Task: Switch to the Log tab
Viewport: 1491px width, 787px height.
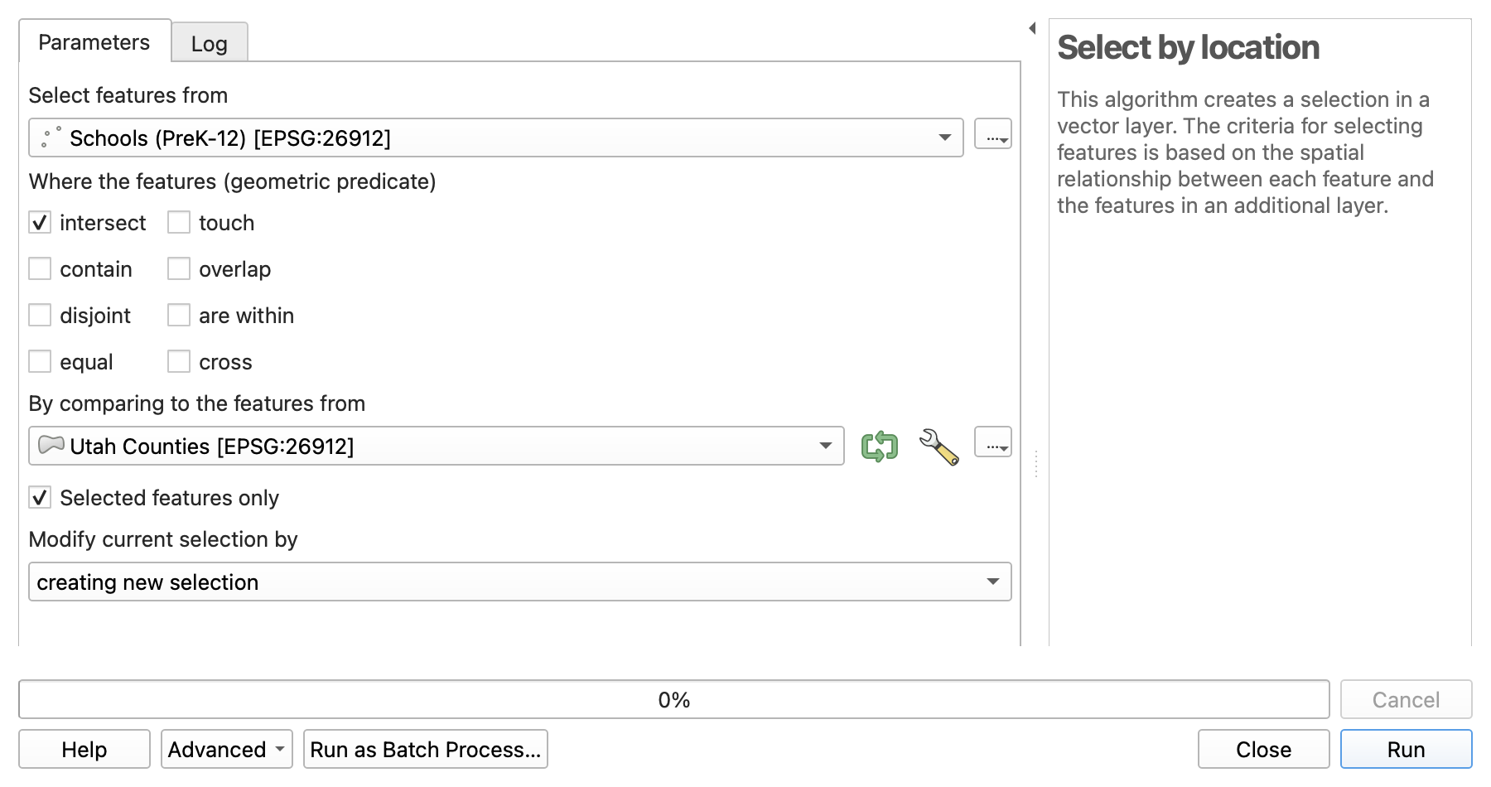Action: pyautogui.click(x=210, y=43)
